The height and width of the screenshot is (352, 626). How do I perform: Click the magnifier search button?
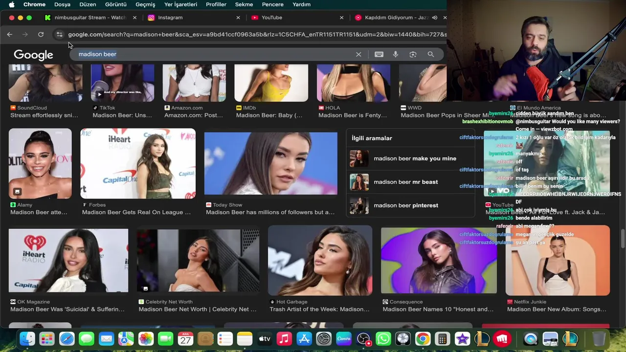431,54
